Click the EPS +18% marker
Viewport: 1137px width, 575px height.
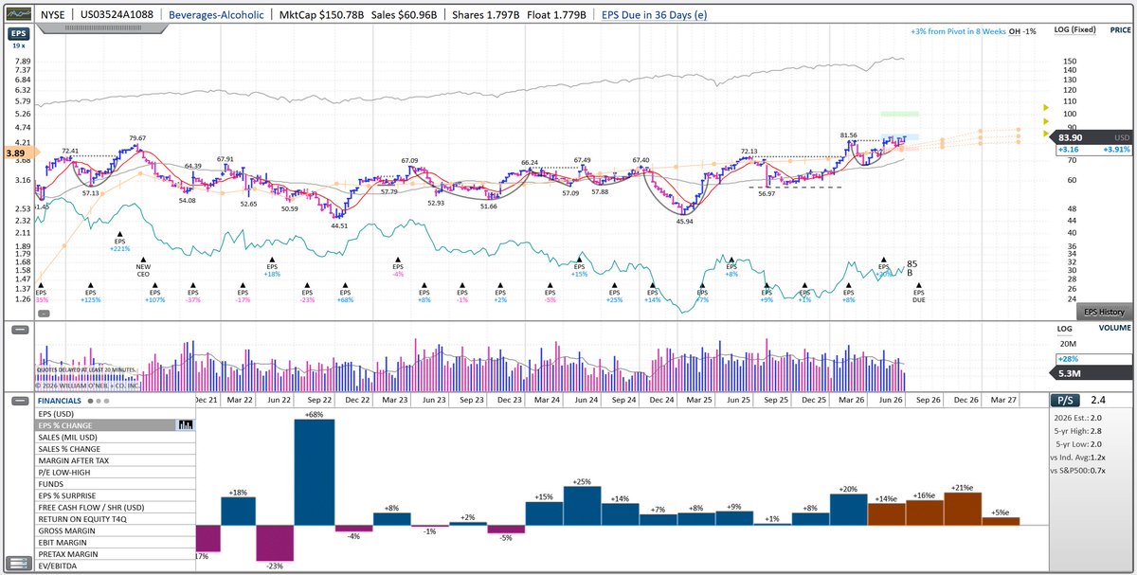coord(272,267)
